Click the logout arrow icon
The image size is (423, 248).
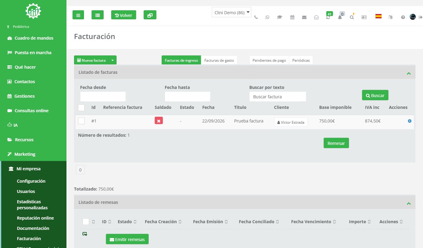(x=420, y=17)
